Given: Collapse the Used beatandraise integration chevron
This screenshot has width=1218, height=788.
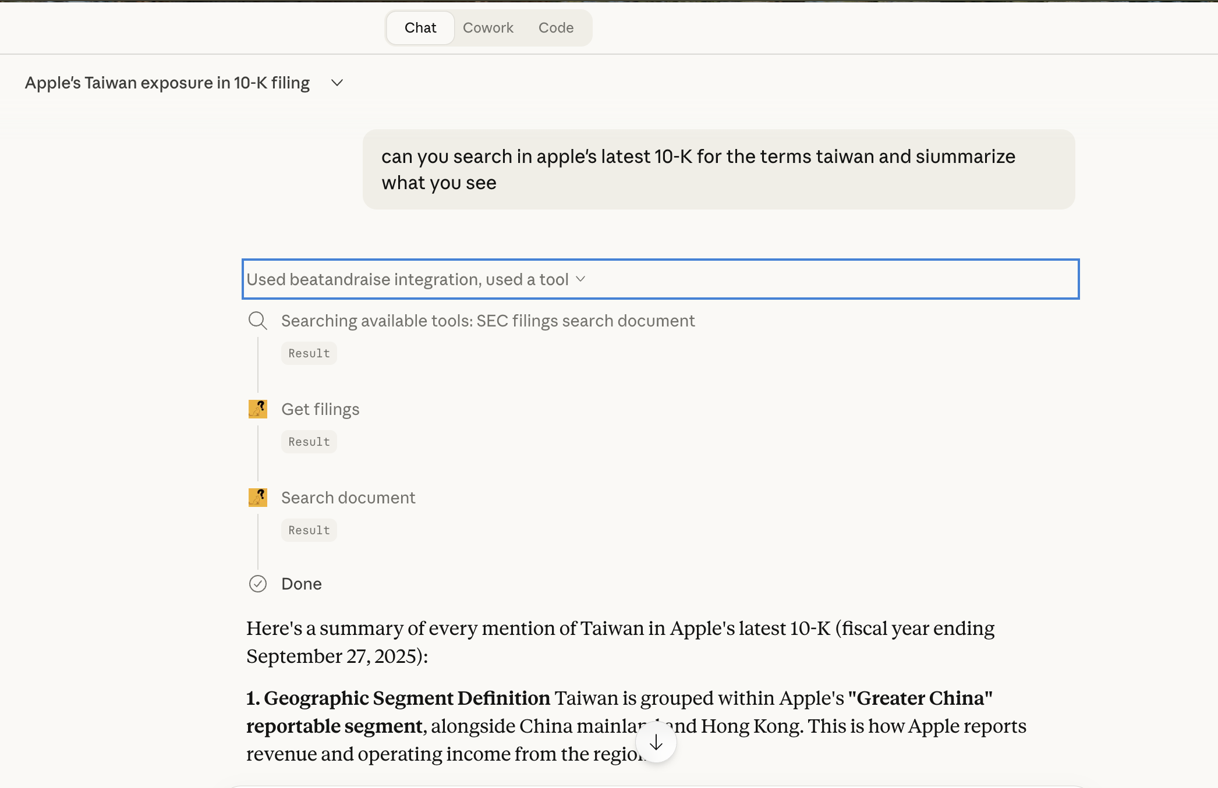Looking at the screenshot, I should click(x=580, y=279).
